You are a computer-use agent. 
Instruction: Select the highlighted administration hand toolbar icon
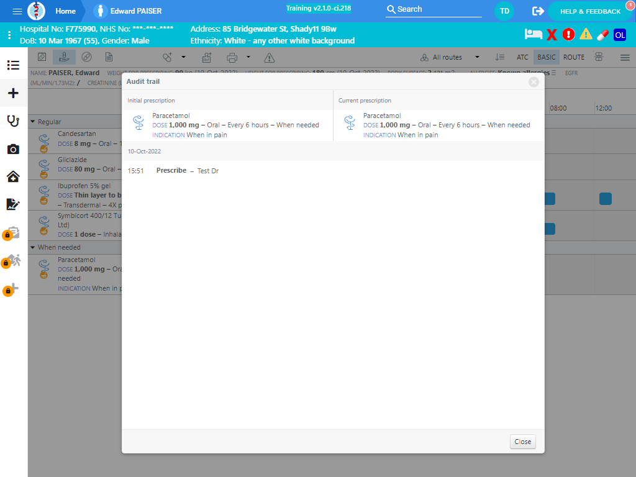click(x=64, y=57)
